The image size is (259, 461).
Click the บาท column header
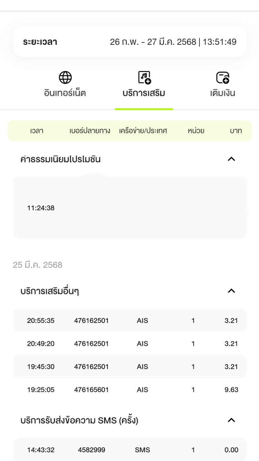pos(236,131)
